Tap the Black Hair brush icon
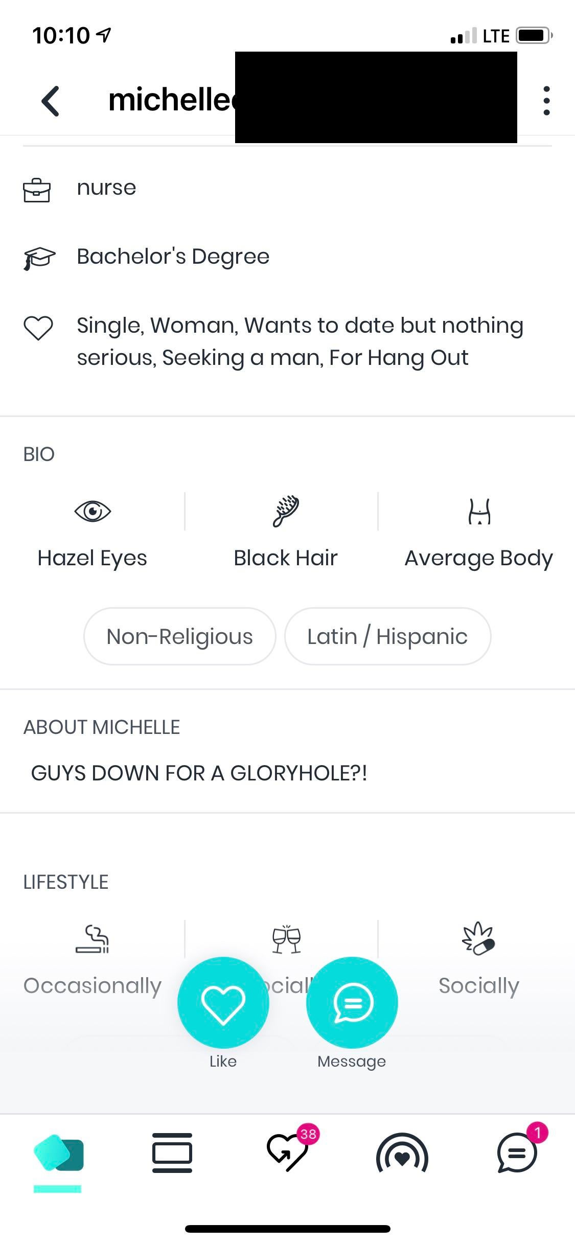 [x=286, y=511]
